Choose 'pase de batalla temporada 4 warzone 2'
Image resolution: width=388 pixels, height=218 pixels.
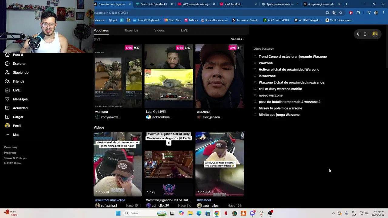pyautogui.click(x=289, y=102)
